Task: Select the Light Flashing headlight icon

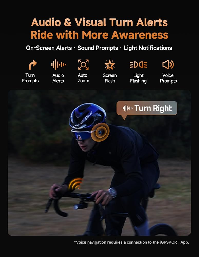Action: pos(138,65)
